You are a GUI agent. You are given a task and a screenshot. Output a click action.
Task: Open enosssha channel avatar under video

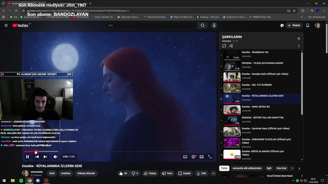[x=25, y=173]
